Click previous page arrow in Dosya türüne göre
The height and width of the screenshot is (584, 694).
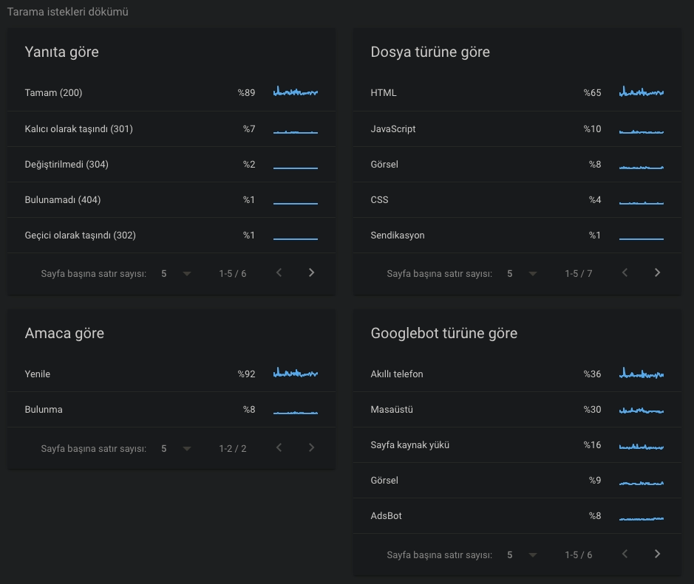point(625,272)
